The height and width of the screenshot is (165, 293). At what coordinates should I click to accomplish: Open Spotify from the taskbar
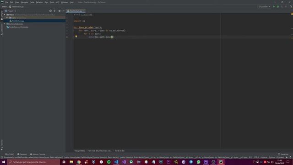(109, 162)
